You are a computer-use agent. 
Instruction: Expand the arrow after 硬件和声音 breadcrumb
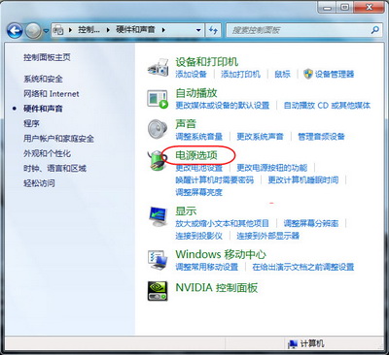pos(163,30)
